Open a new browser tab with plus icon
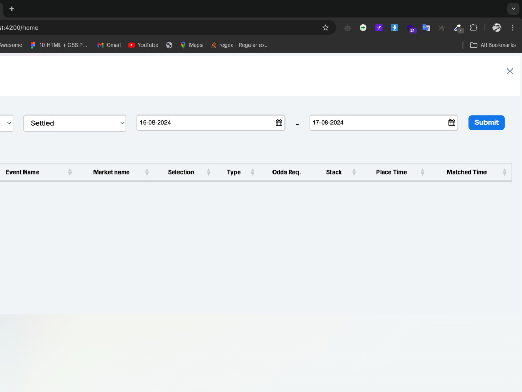The width and height of the screenshot is (522, 392). [11, 9]
